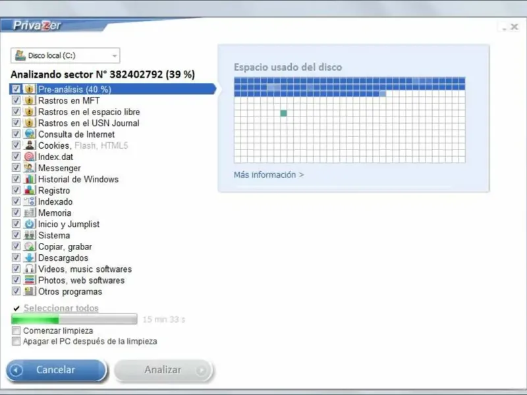The image size is (527, 395).
Task: Toggle the Photos, web softwares checkbox
Action: click(x=16, y=280)
